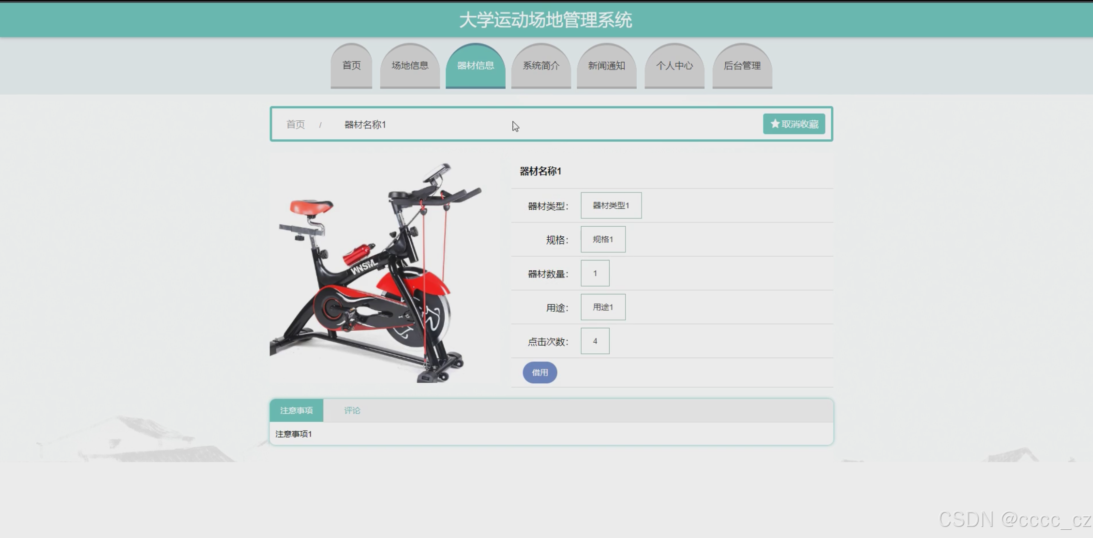Click the star 取消收藏 button
Viewport: 1093px width, 538px height.
(x=794, y=124)
